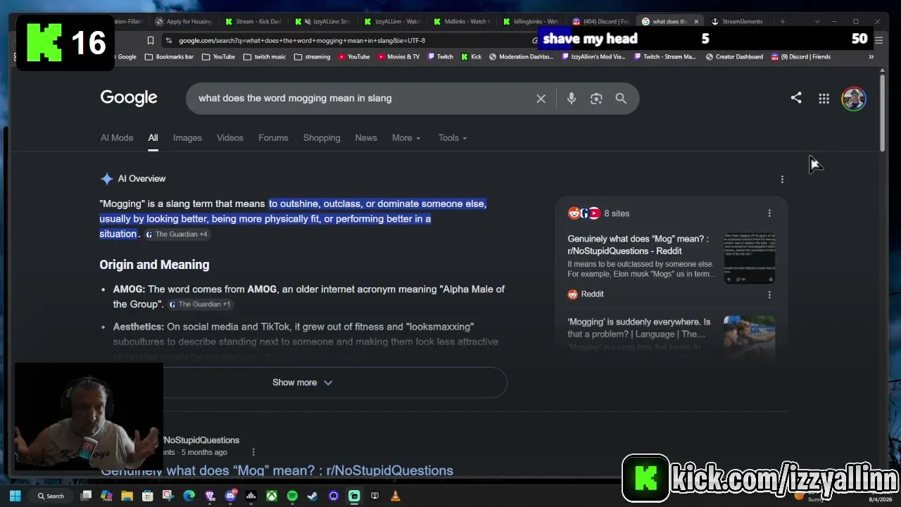Launch Steam from the taskbar
Screen dimensions: 901x507
coord(313,496)
